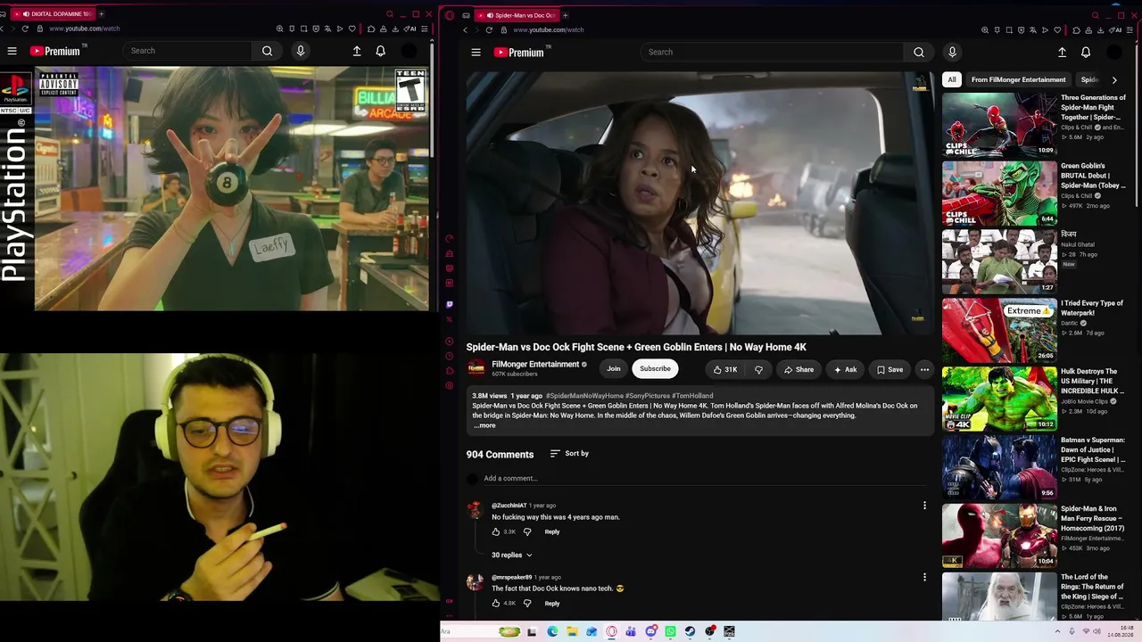Expand 30 replies under @ZucchiniAT's comment

[x=512, y=556]
